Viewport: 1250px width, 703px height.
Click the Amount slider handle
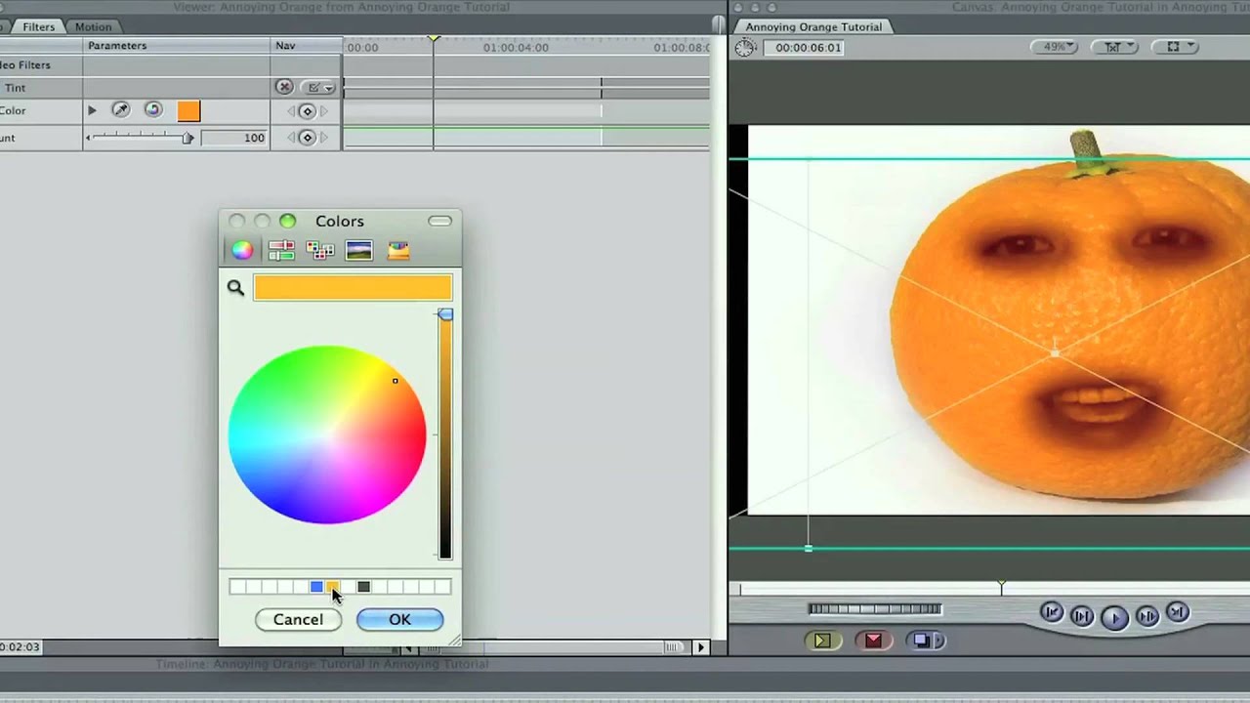click(187, 138)
